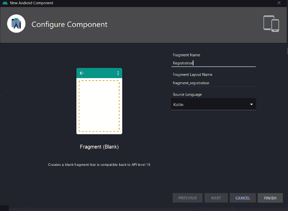
Task: Click the teal app bar in preview
Action: point(99,73)
